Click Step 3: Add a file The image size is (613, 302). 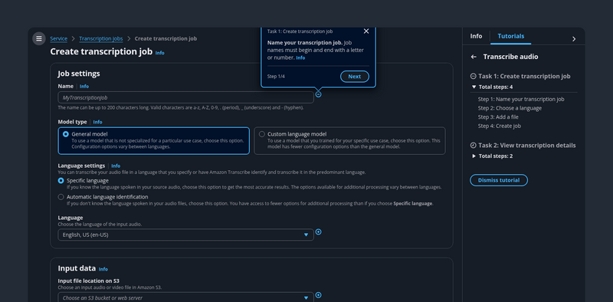point(498,117)
